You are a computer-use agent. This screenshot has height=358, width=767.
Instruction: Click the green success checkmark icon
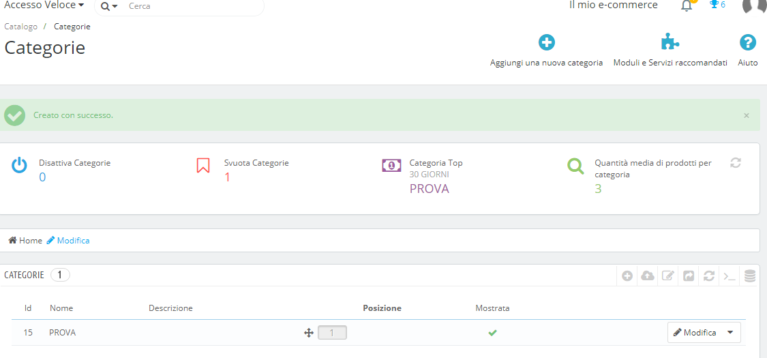click(15, 115)
